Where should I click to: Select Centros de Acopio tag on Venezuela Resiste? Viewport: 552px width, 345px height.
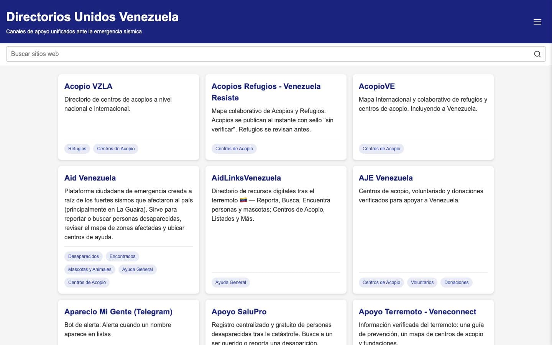coord(234,149)
